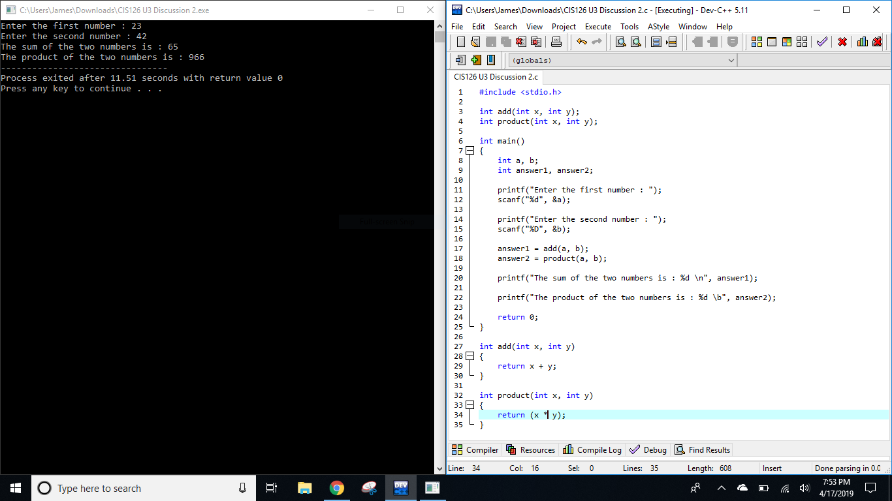Show hidden icons via tray chevron
This screenshot has width=892, height=501.
(721, 488)
